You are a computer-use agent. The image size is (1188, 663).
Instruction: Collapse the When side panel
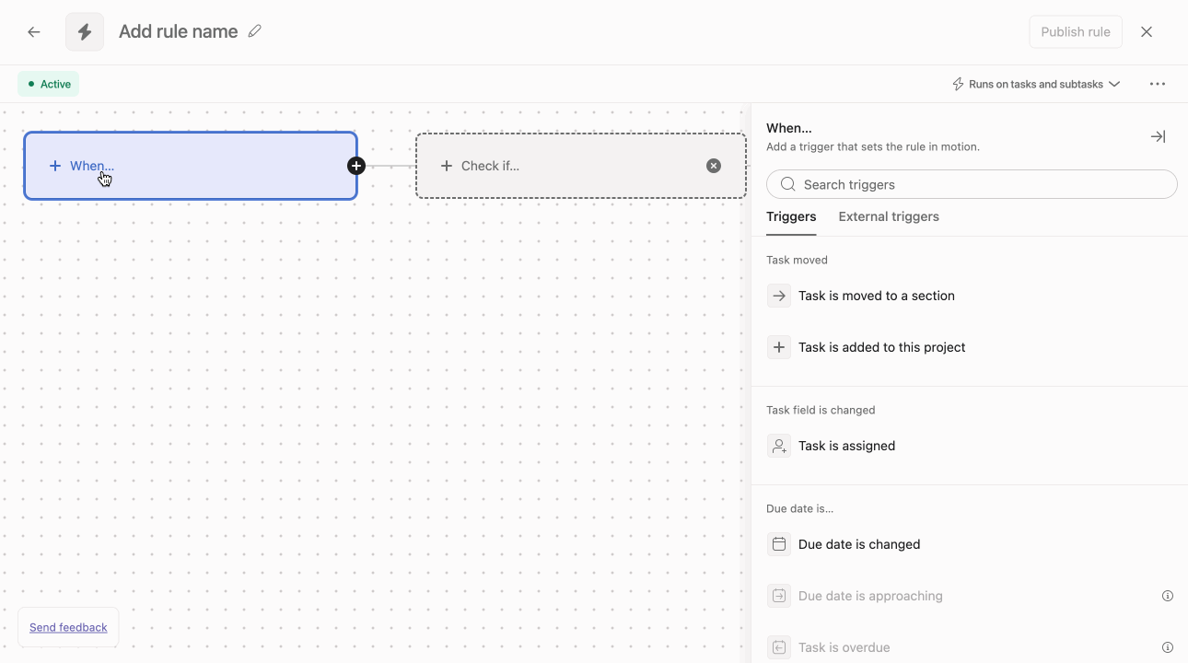(x=1158, y=136)
